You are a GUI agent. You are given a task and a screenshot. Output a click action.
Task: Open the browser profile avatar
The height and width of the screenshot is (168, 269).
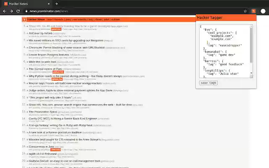[263, 11]
